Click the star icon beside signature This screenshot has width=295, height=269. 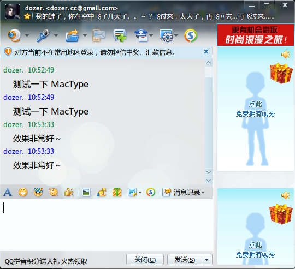(27, 16)
